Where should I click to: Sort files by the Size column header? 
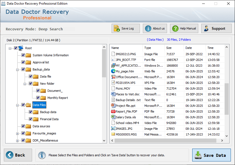(174, 48)
